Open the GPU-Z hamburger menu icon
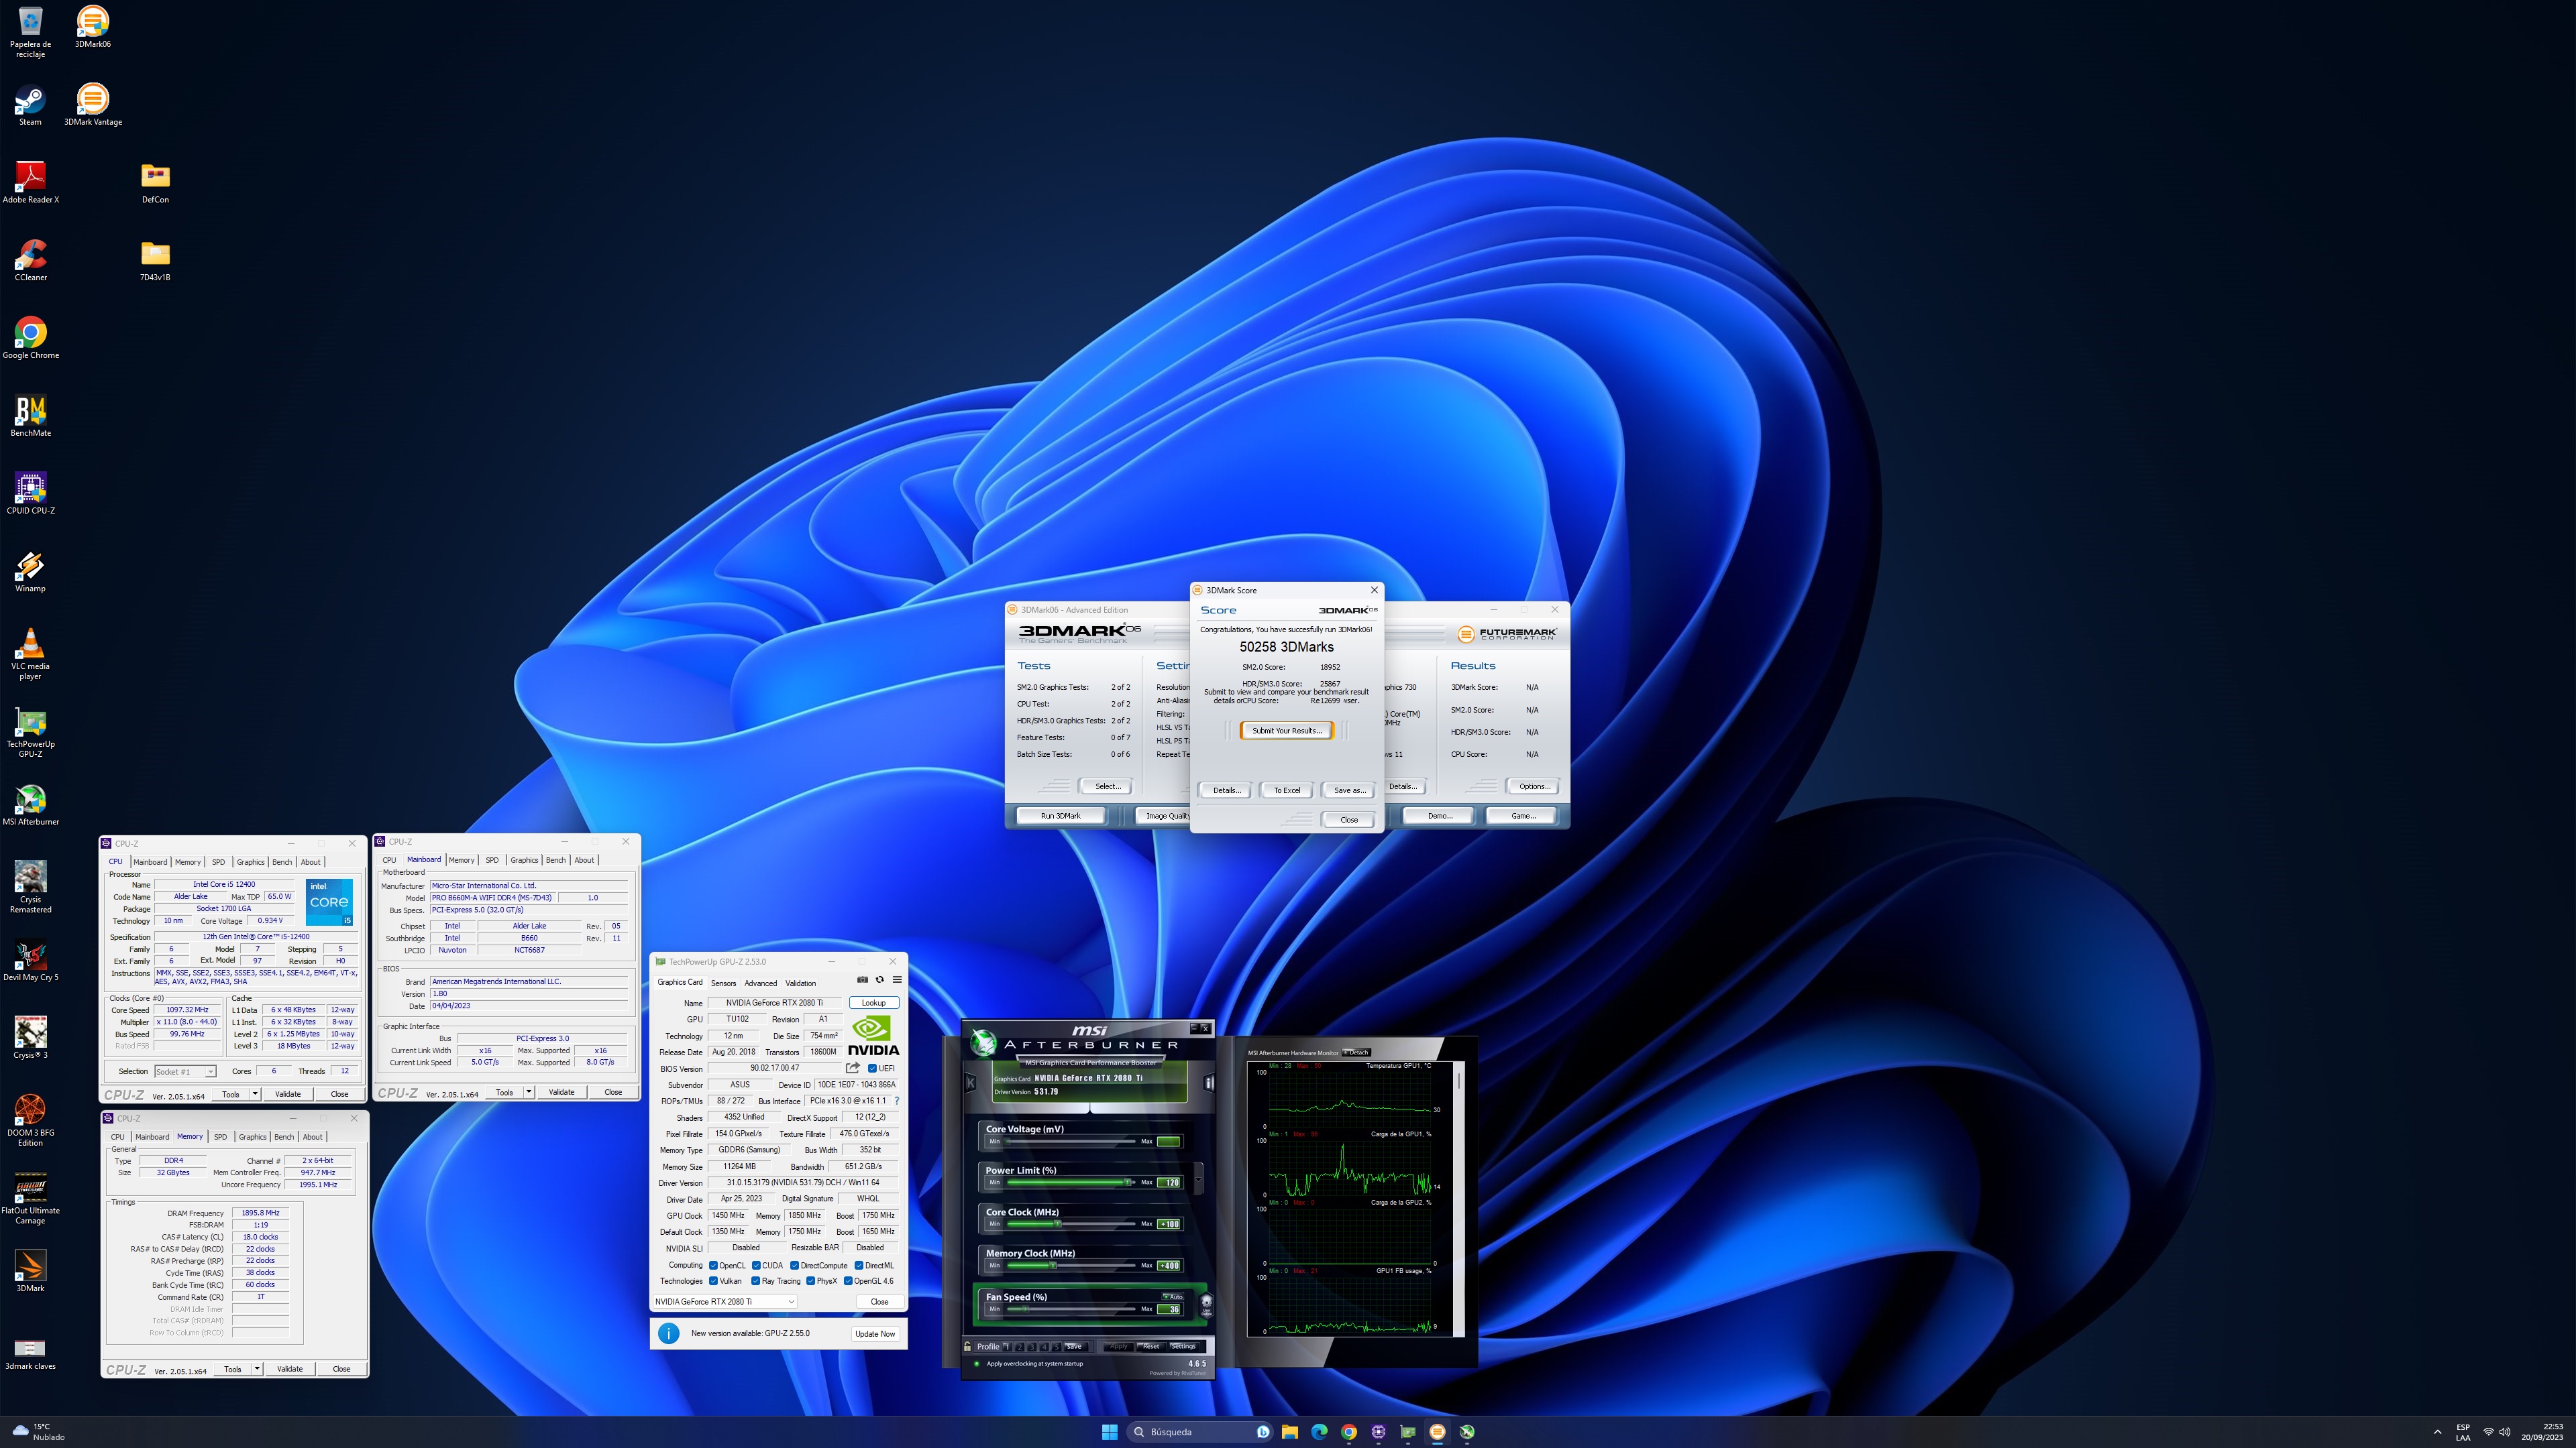Viewport: 2576px width, 1448px height. coord(897,979)
